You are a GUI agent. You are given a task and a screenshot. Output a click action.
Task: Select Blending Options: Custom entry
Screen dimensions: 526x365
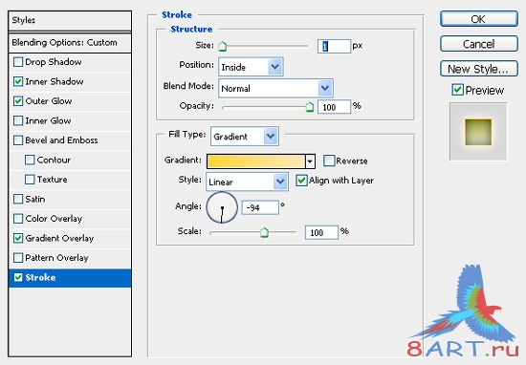click(x=70, y=43)
